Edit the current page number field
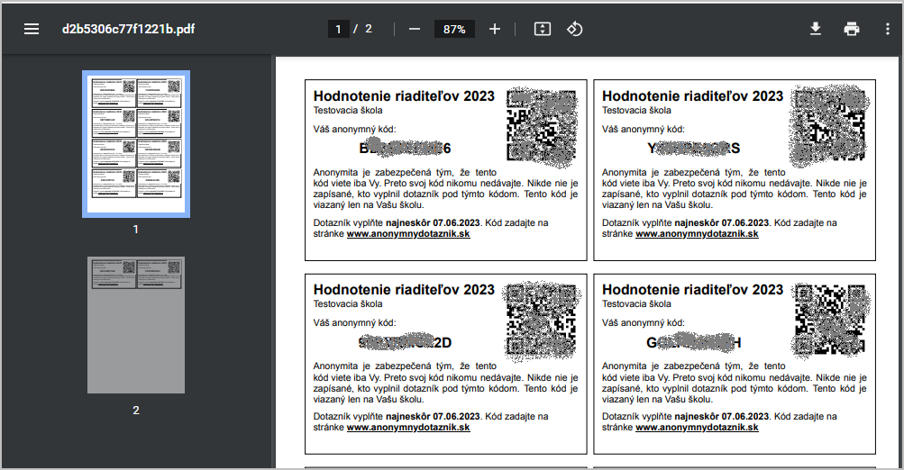Screen dimensions: 904x470 [x=338, y=29]
